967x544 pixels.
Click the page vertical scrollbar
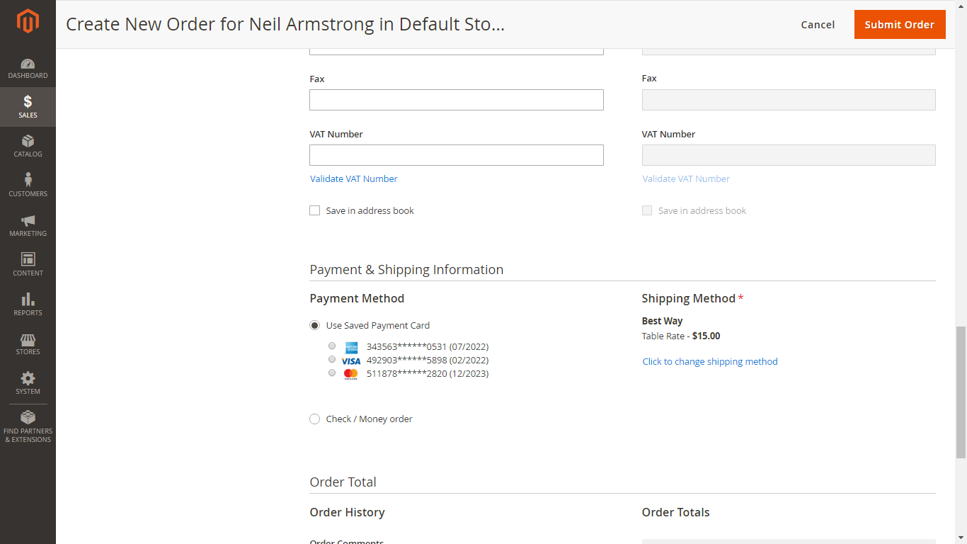point(961,392)
